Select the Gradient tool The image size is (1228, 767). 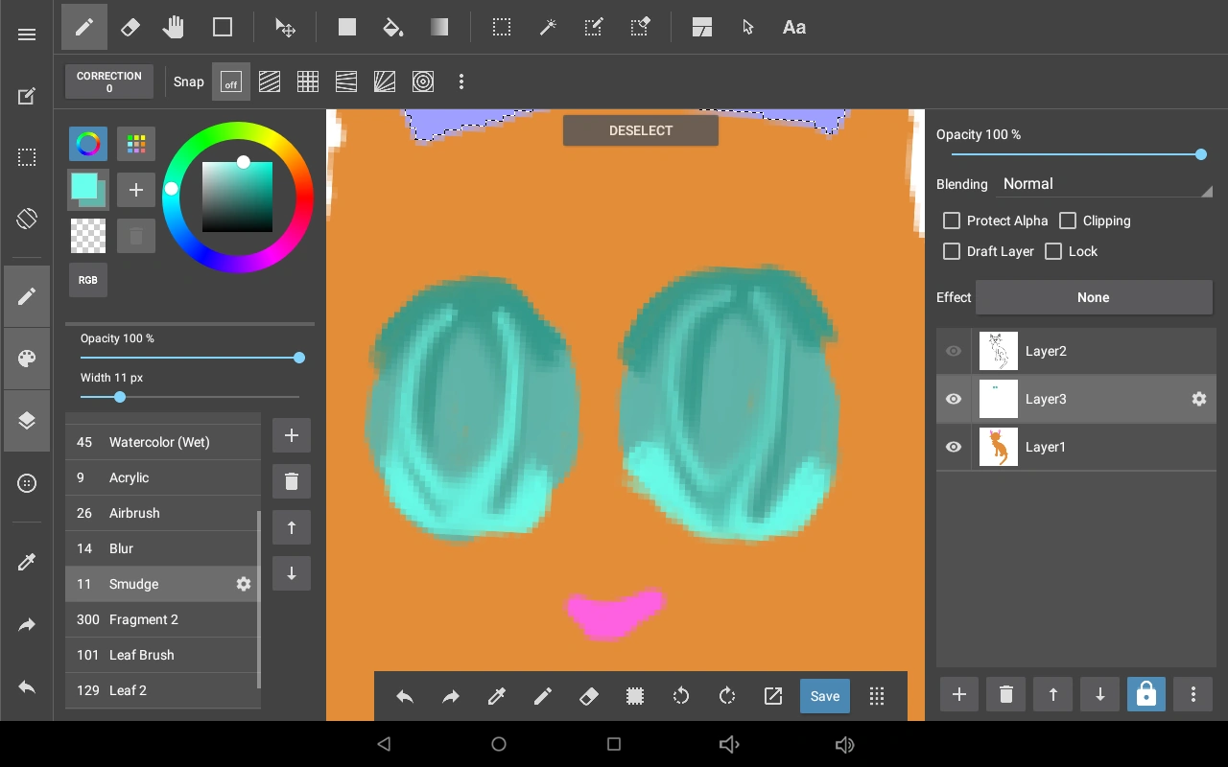pos(438,28)
